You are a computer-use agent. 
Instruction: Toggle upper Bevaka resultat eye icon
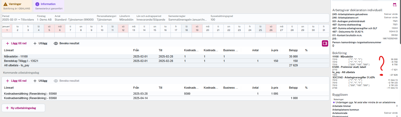[x=56, y=43]
